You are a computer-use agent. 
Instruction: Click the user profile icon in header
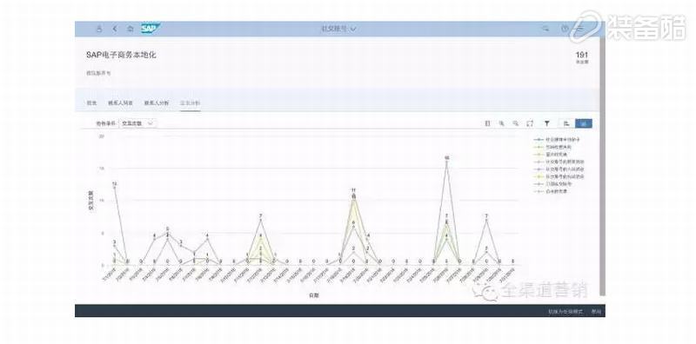pos(99,29)
